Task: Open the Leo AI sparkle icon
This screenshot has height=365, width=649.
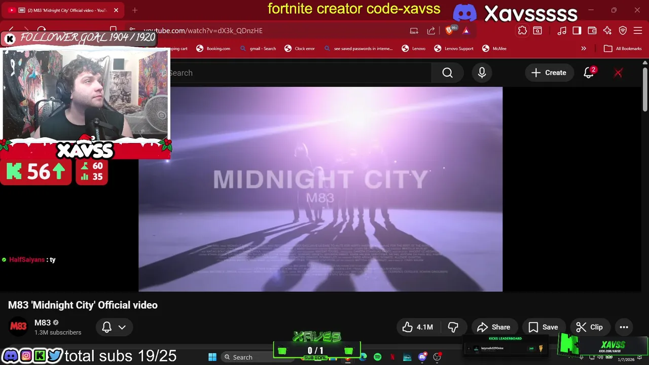Action: [x=607, y=30]
